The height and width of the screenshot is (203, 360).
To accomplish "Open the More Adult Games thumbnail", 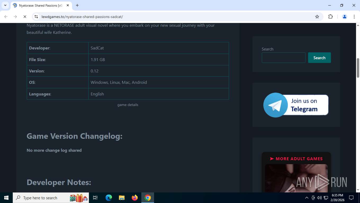I will click(296, 178).
